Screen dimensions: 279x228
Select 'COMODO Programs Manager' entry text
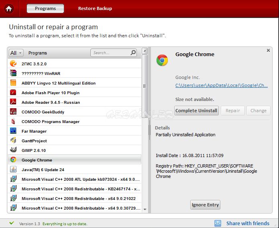(x=51, y=122)
